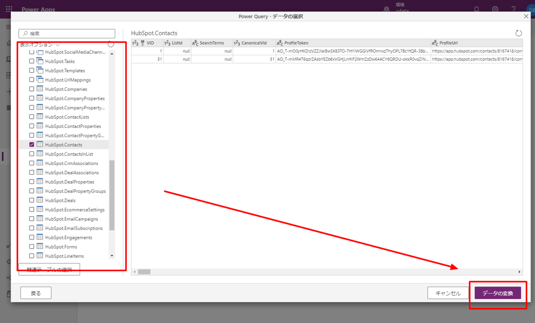Click the キャンセル button
This screenshot has height=323, width=535.
click(x=448, y=293)
